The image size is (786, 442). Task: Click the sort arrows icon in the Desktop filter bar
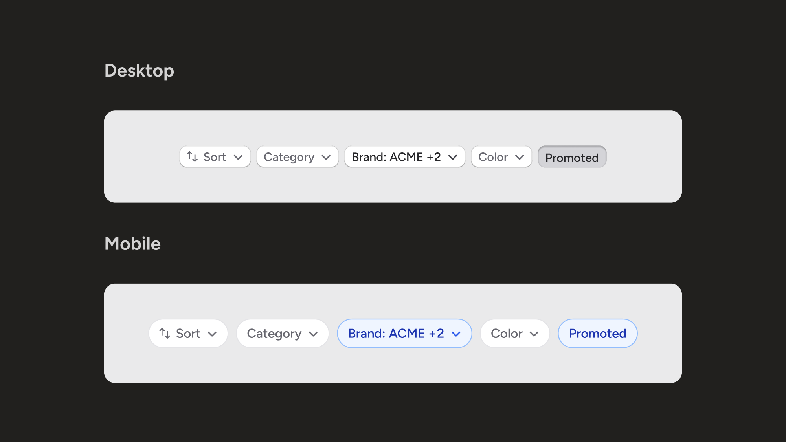pyautogui.click(x=191, y=157)
